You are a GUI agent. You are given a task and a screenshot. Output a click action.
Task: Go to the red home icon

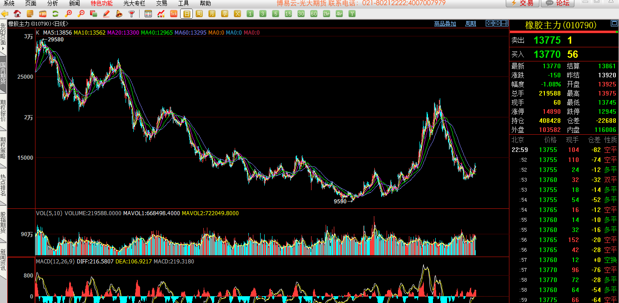click(17, 14)
